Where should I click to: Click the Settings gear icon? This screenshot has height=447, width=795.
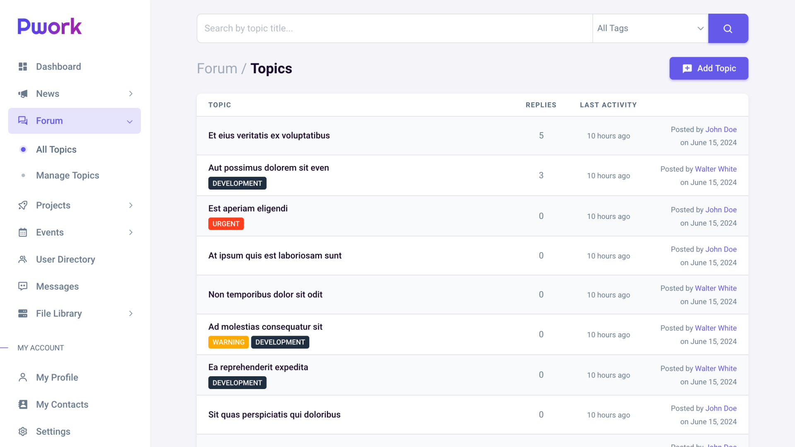[23, 431]
